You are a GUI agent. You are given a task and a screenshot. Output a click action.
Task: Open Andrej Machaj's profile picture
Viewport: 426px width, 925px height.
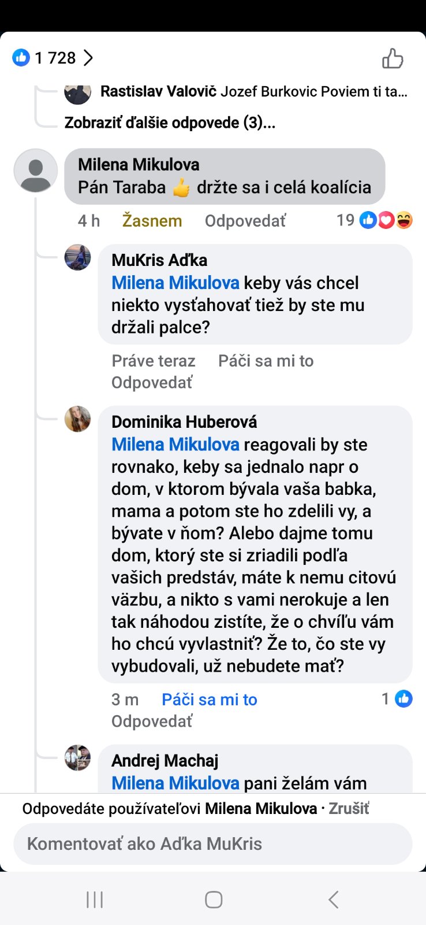(x=77, y=757)
